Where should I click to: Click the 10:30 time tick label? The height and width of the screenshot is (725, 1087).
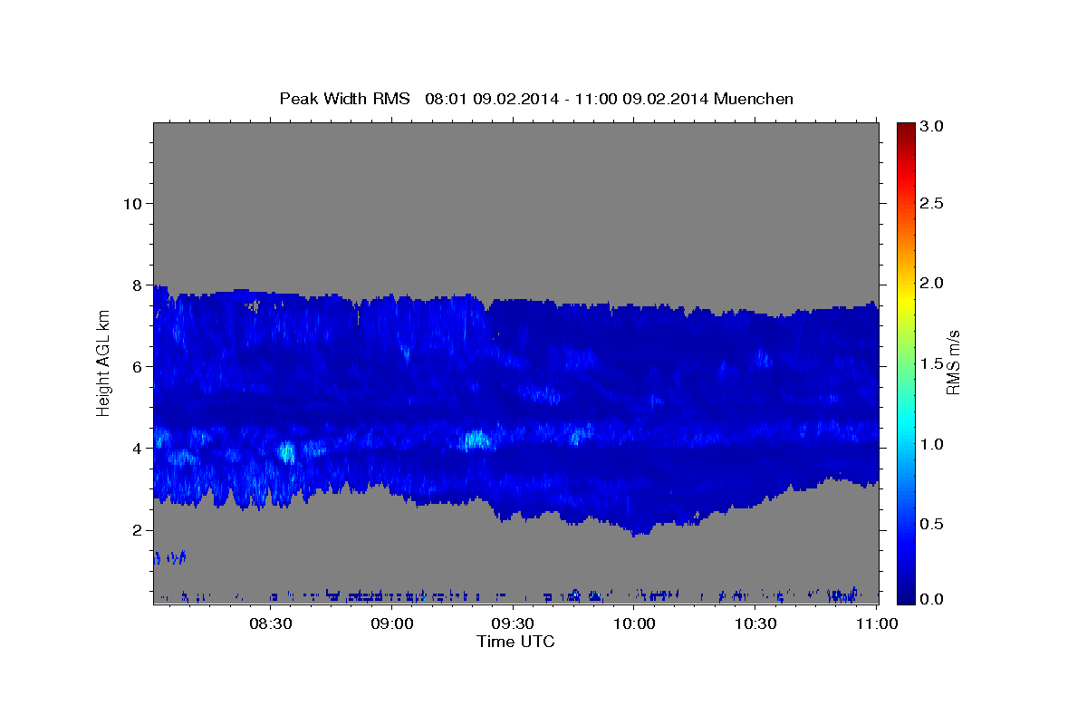click(756, 623)
